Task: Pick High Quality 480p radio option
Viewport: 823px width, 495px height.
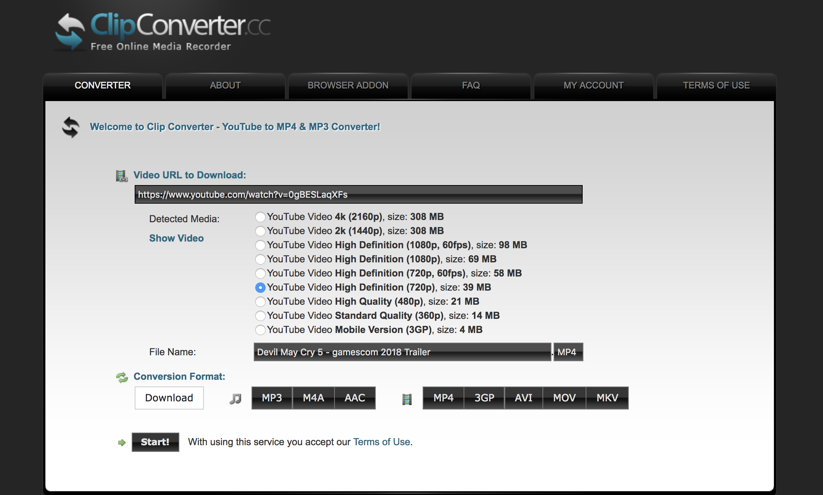Action: pos(260,302)
